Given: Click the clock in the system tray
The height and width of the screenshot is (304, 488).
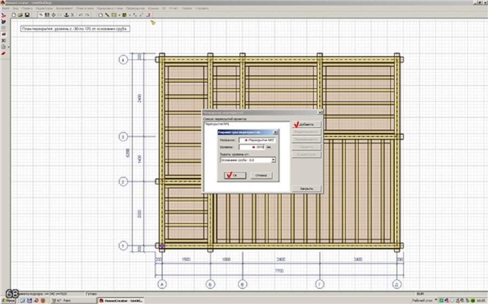Looking at the screenshot, I should point(482,301).
